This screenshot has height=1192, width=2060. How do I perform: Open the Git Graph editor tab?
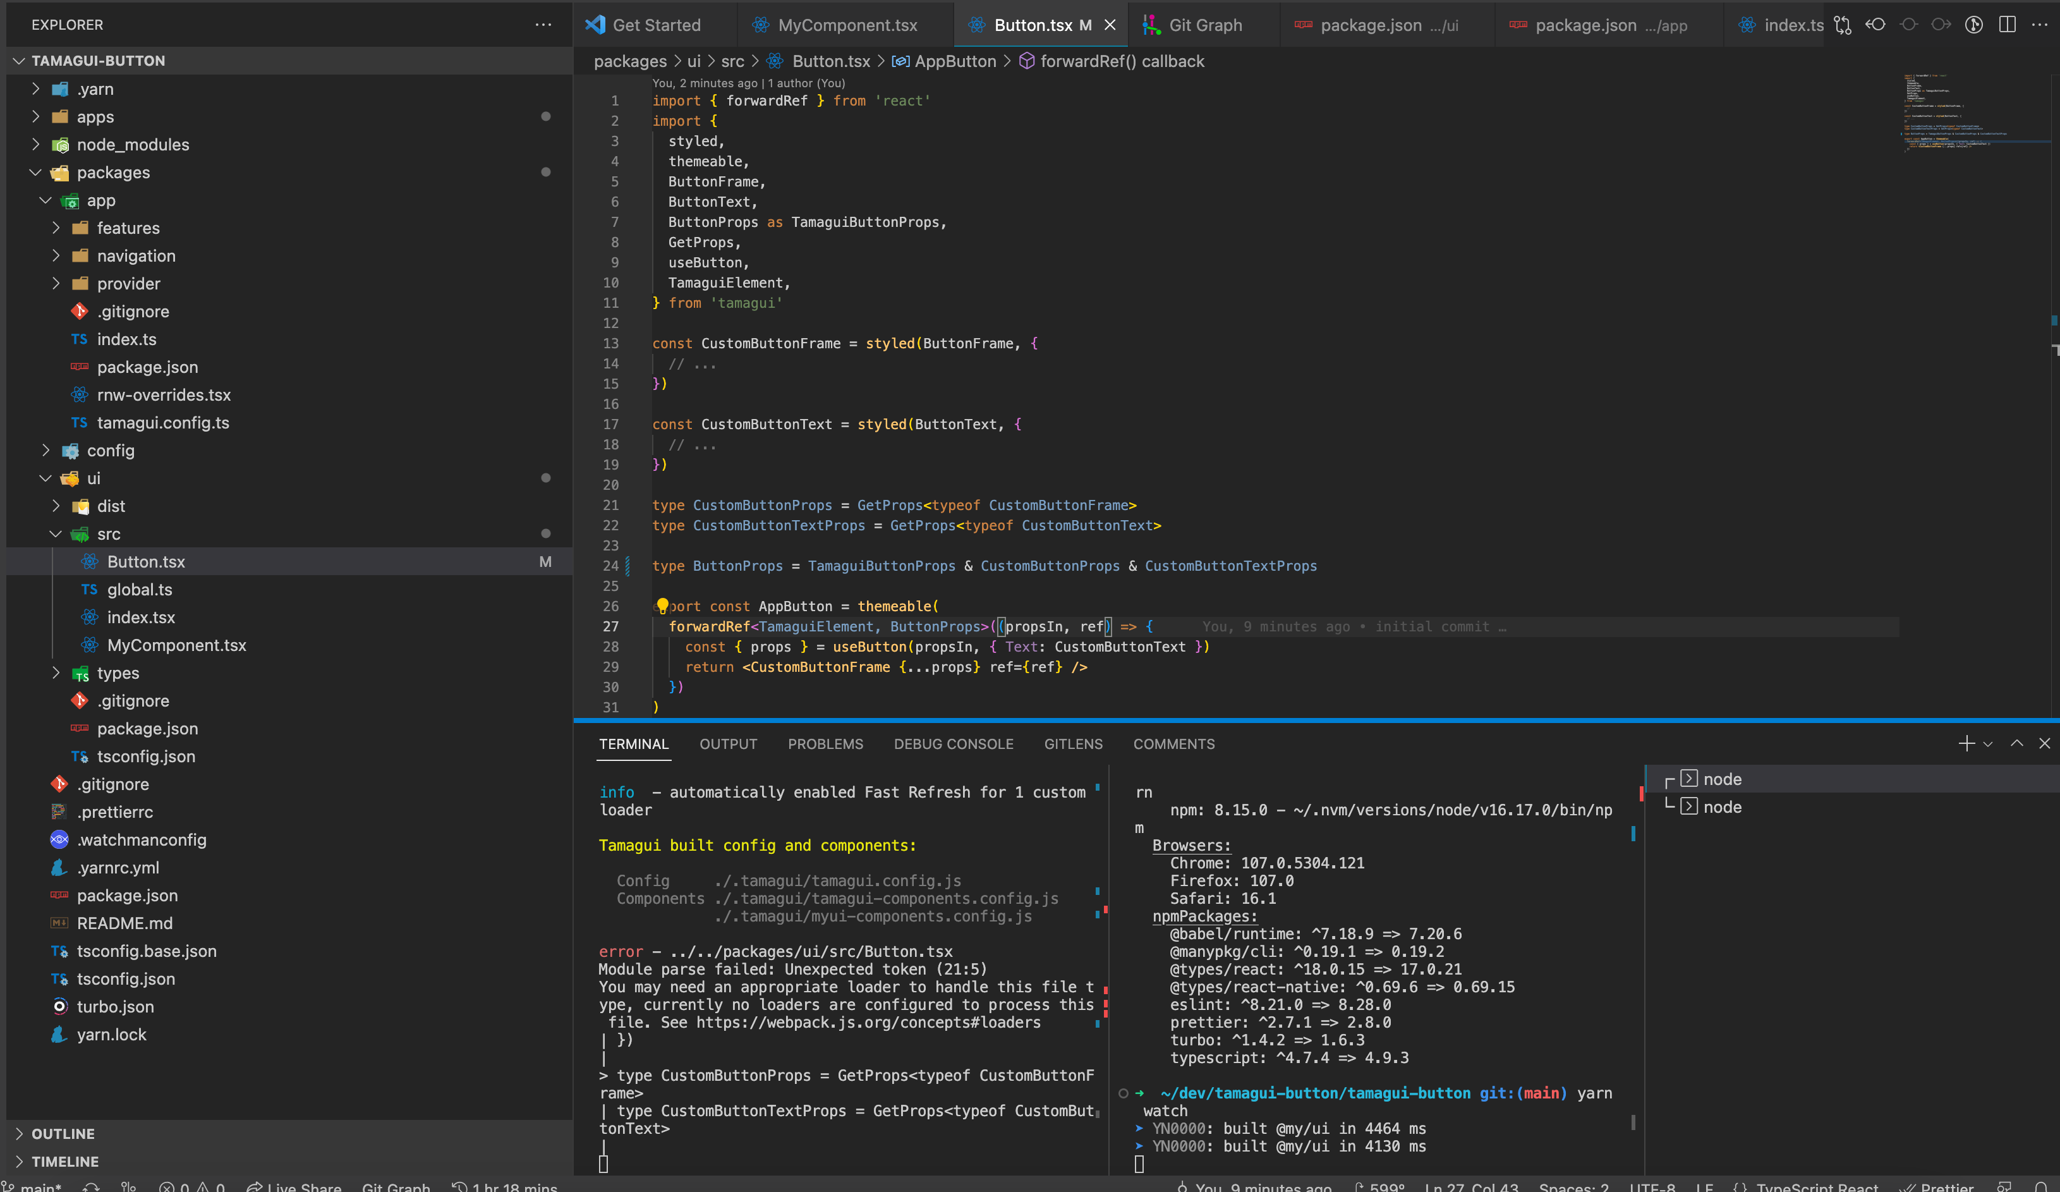tap(1205, 25)
